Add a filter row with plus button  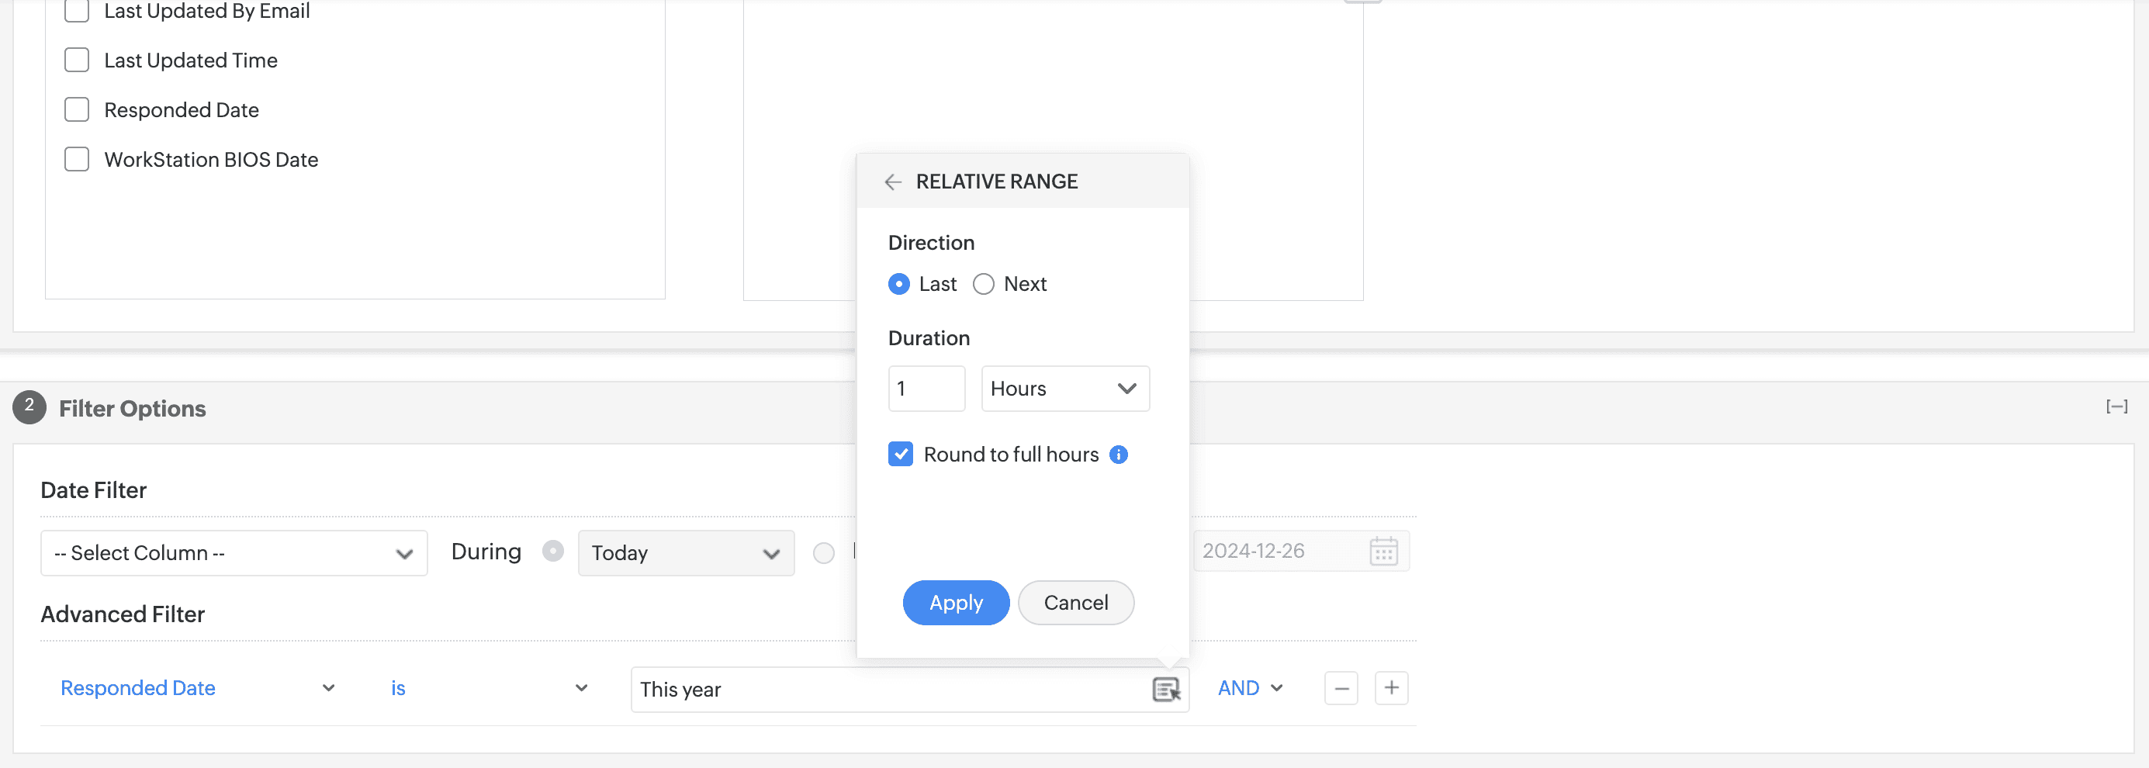coord(1391,688)
